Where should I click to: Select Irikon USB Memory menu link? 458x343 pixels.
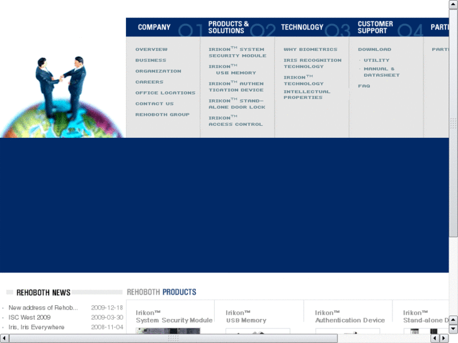(232, 69)
